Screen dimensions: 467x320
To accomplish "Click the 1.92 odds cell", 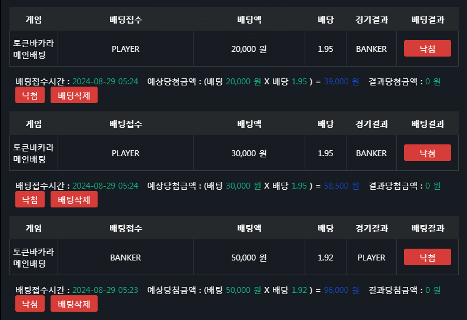I will coord(325,258).
